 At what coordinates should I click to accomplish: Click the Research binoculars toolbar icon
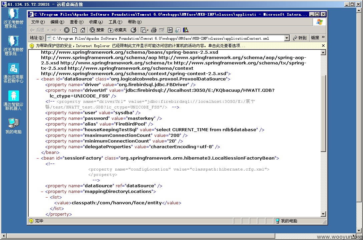click(186, 30)
